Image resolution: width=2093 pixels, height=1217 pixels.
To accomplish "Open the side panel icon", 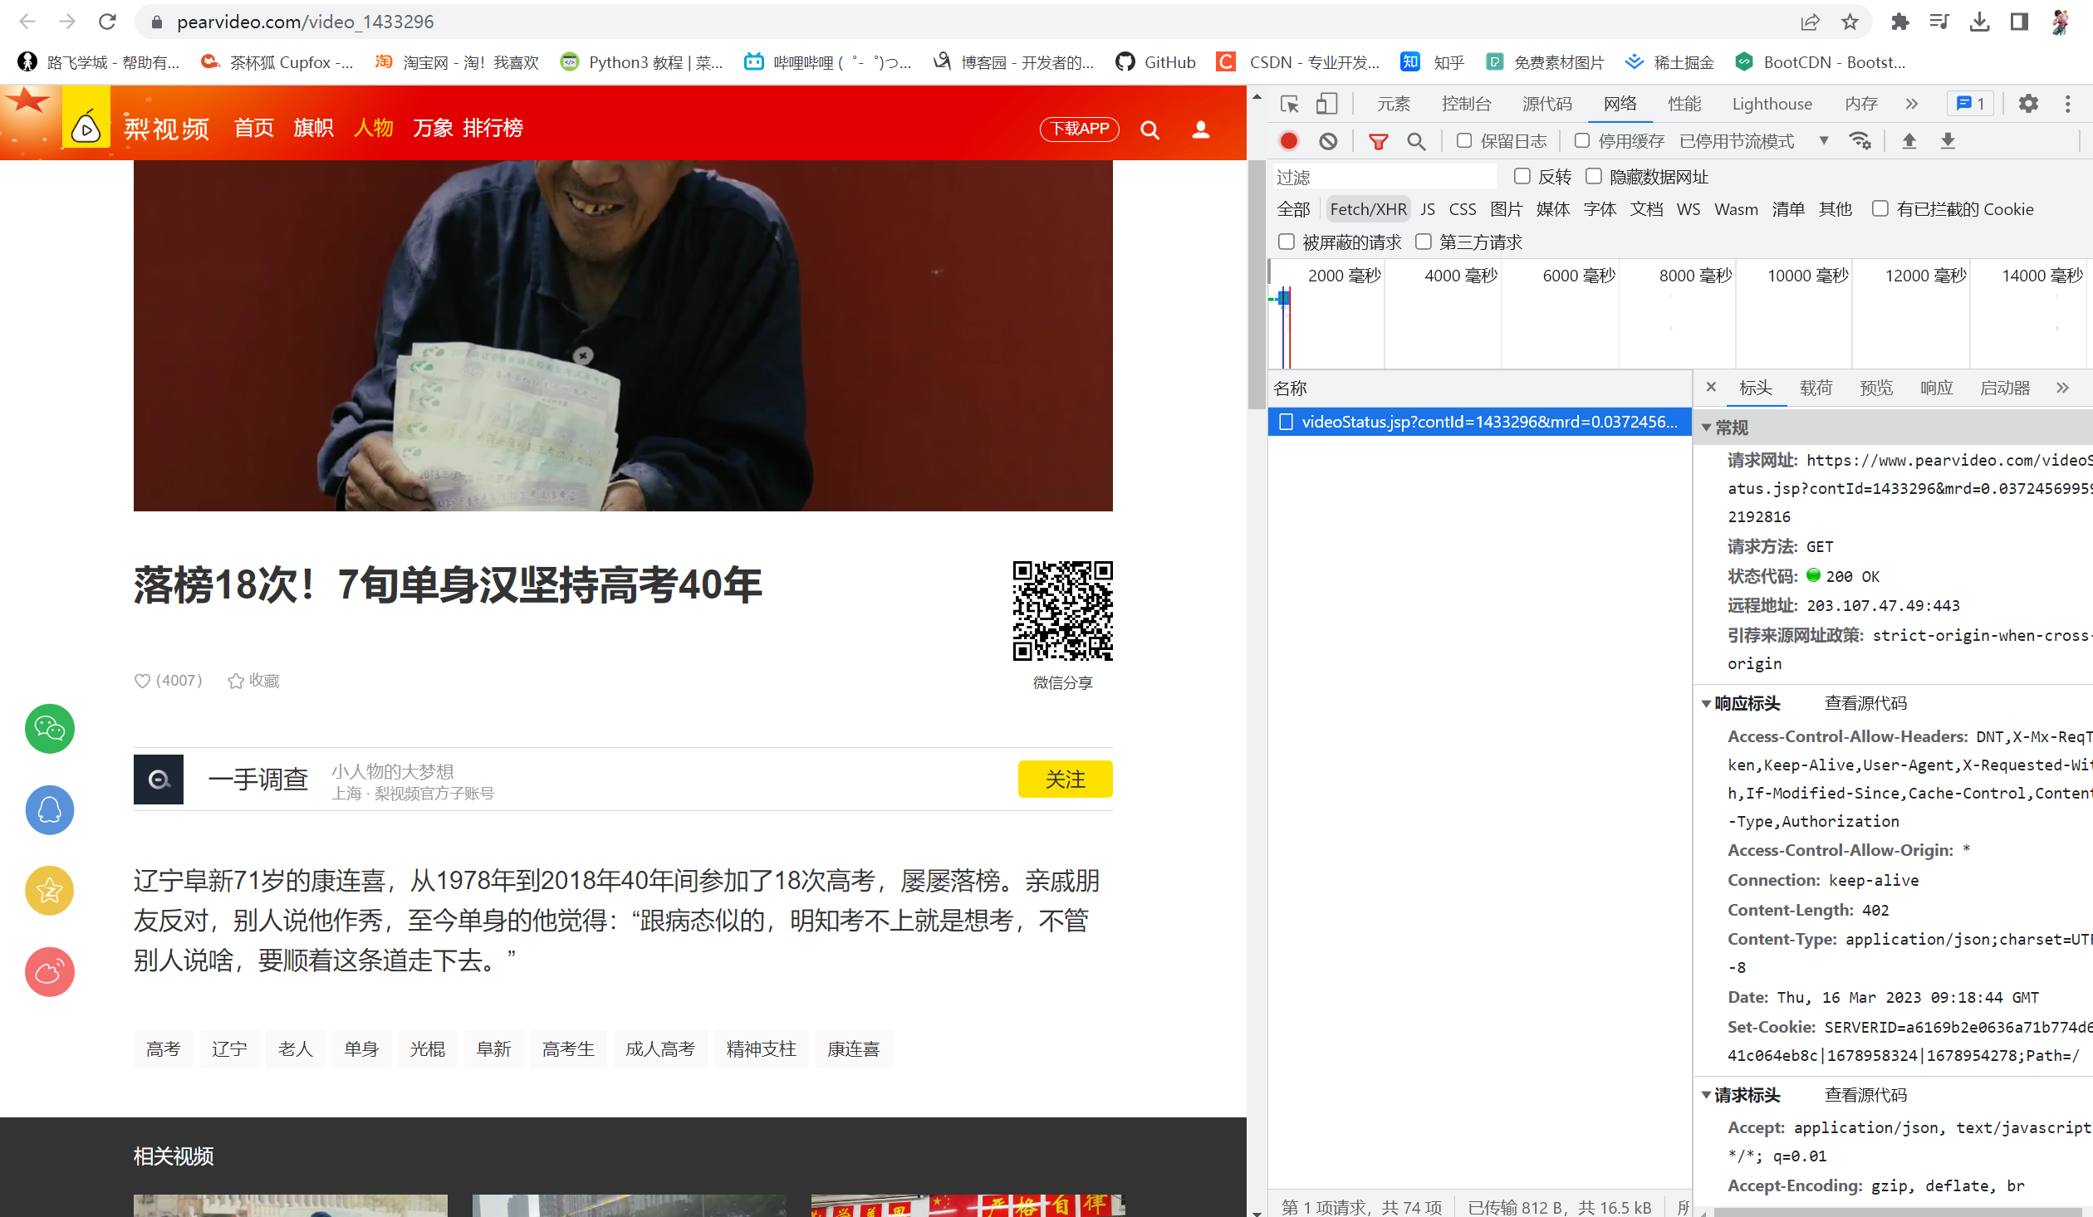I will [2019, 22].
